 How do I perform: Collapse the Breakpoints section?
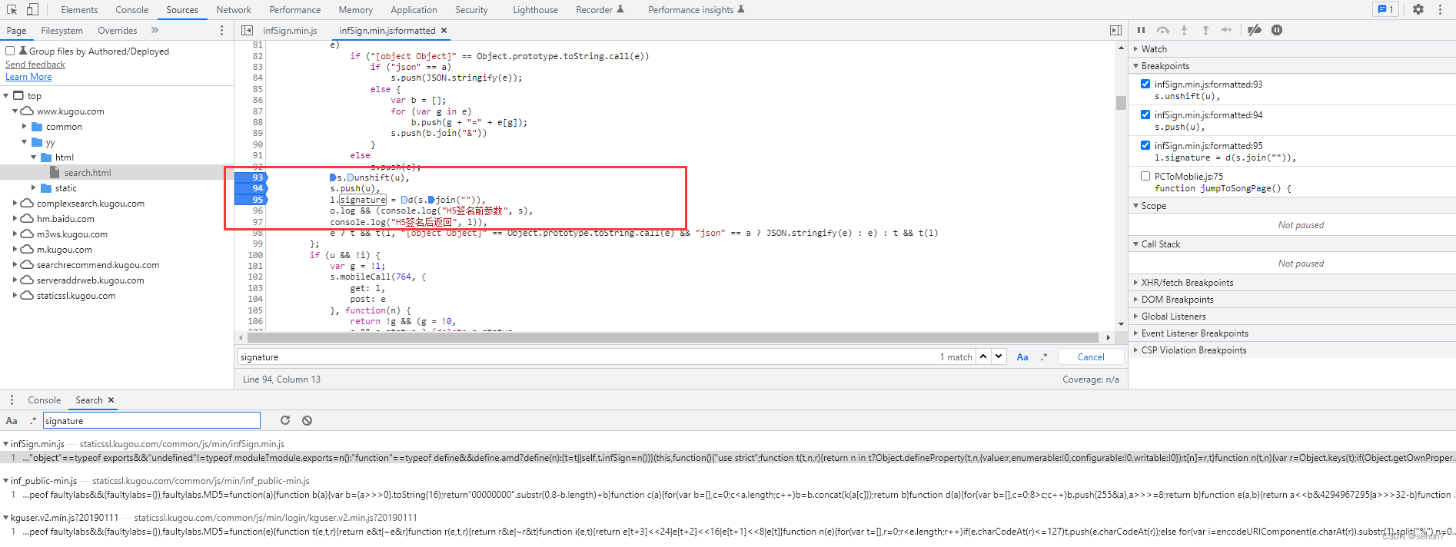[x=1292, y=66]
